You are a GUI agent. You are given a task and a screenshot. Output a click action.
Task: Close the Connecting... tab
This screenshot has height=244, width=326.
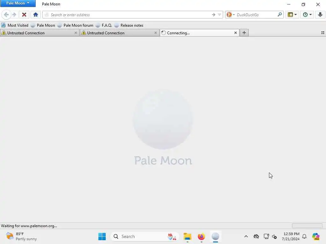pos(236,33)
